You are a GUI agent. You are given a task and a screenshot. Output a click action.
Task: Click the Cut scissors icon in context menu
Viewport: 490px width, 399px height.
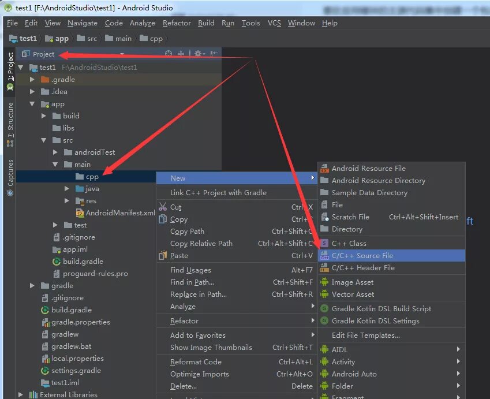pos(163,207)
